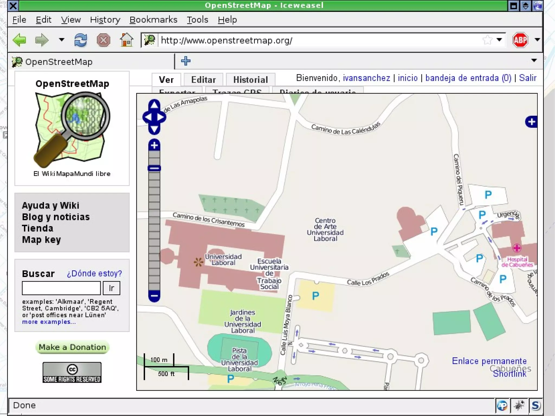The width and height of the screenshot is (555, 416).
Task: Open Adblock Plus dropdown arrow
Action: pos(537,40)
